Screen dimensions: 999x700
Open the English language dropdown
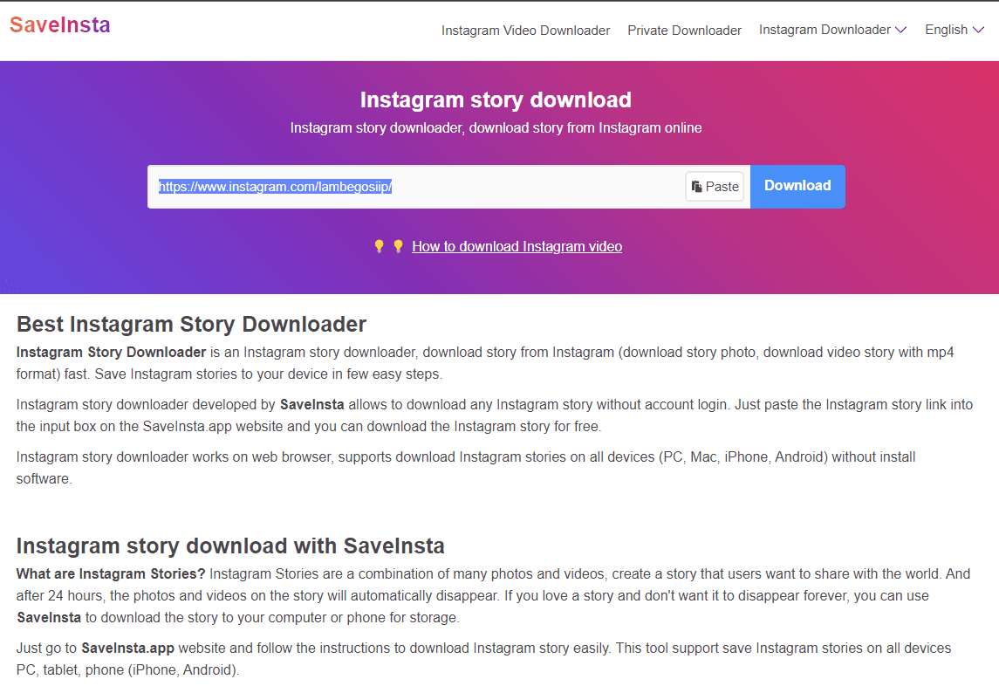click(x=947, y=29)
